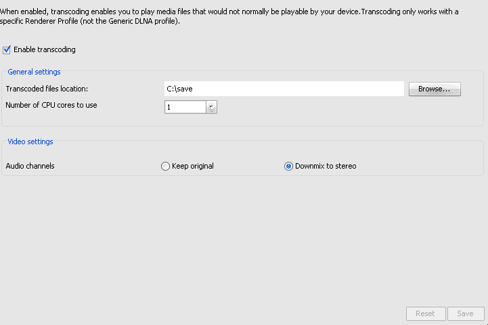Click the 'C:\save' path text
Image resolution: width=488 pixels, height=325 pixels.
pyautogui.click(x=180, y=89)
